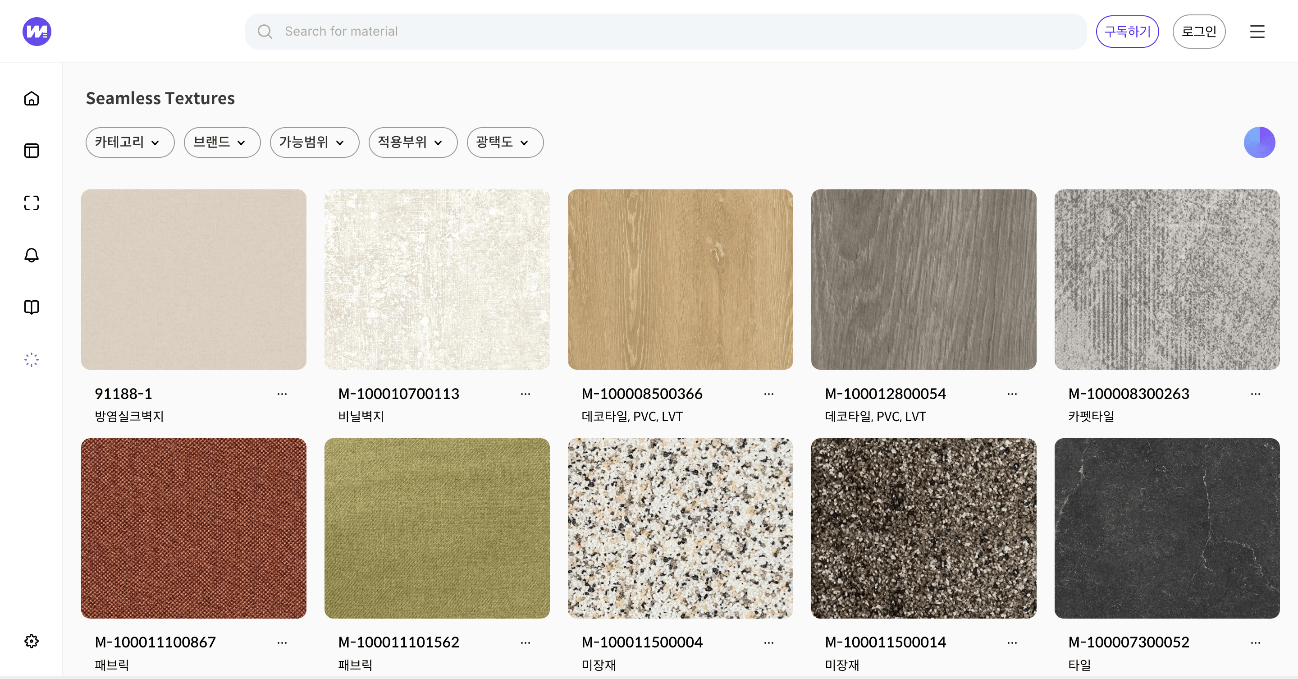Open the layout panel sidebar icon

[x=31, y=151]
